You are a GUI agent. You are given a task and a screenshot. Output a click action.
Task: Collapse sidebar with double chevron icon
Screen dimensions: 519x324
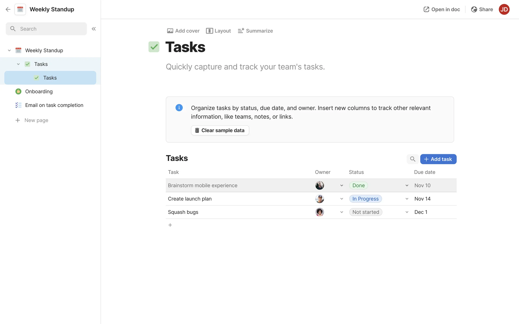tap(94, 29)
